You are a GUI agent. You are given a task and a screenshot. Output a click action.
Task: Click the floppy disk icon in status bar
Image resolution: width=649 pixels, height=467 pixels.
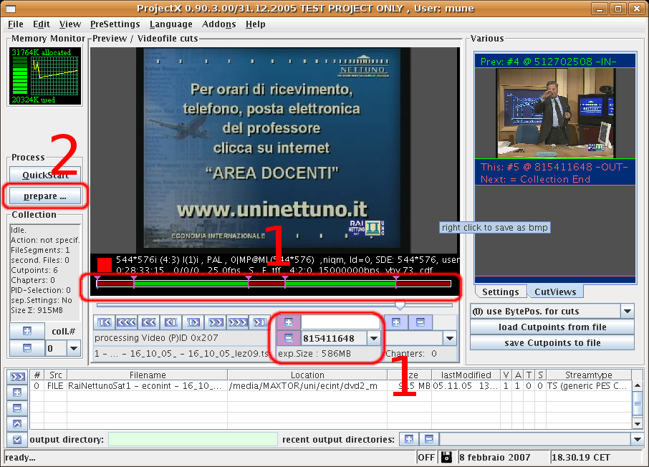pyautogui.click(x=446, y=457)
